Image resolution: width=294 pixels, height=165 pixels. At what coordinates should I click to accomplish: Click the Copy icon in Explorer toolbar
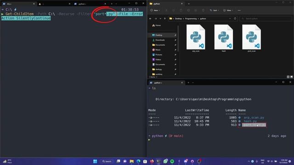[174, 10]
